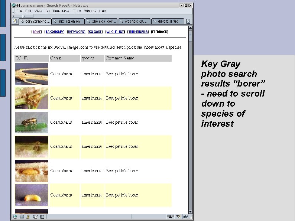Click the new tab icon left of the tabs

(x=15, y=22)
